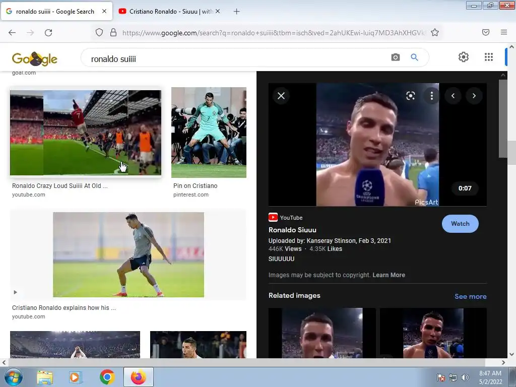The image size is (516, 387).
Task: Show the previous image in preview
Action: [453, 96]
